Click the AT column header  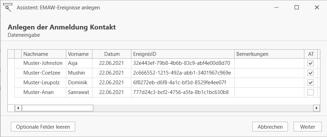[311, 54]
